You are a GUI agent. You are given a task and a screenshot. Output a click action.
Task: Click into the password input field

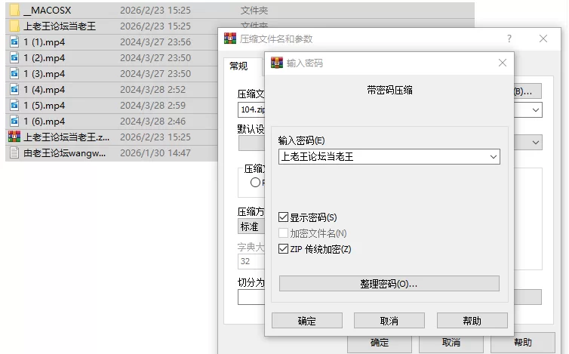point(383,157)
